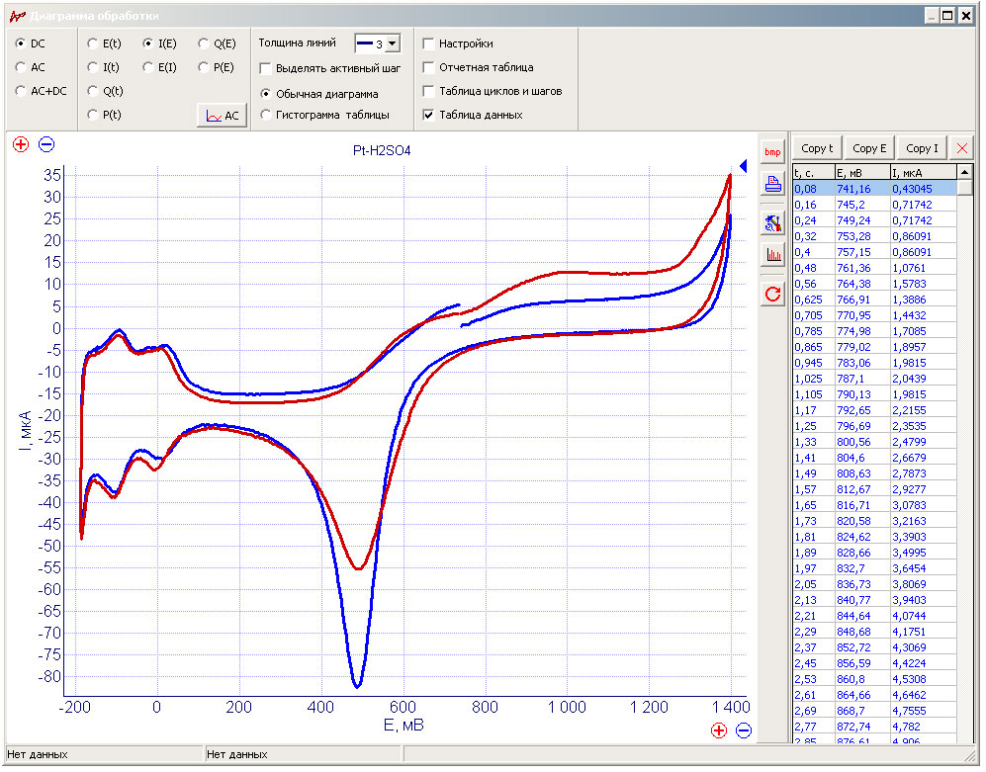986x772 pixels.
Task: Select the Q(E) plot type
Action: tap(203, 43)
